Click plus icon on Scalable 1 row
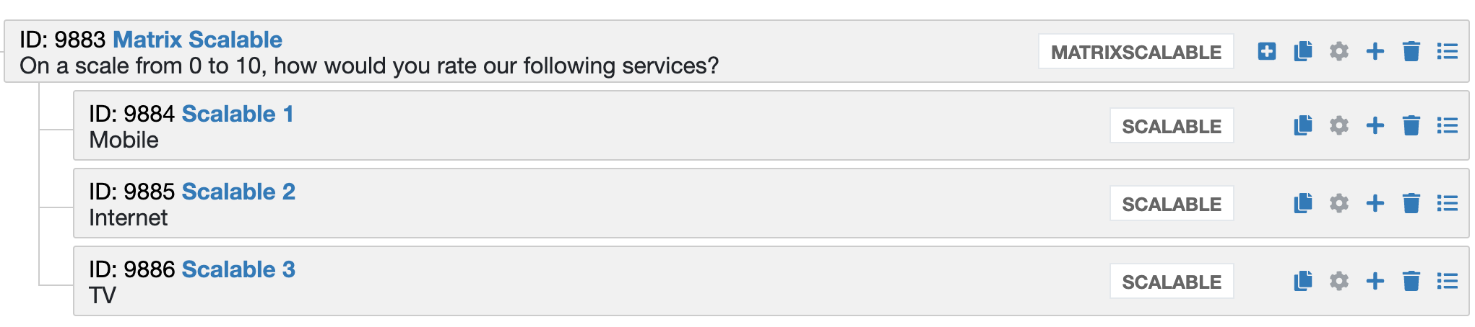 (1375, 125)
